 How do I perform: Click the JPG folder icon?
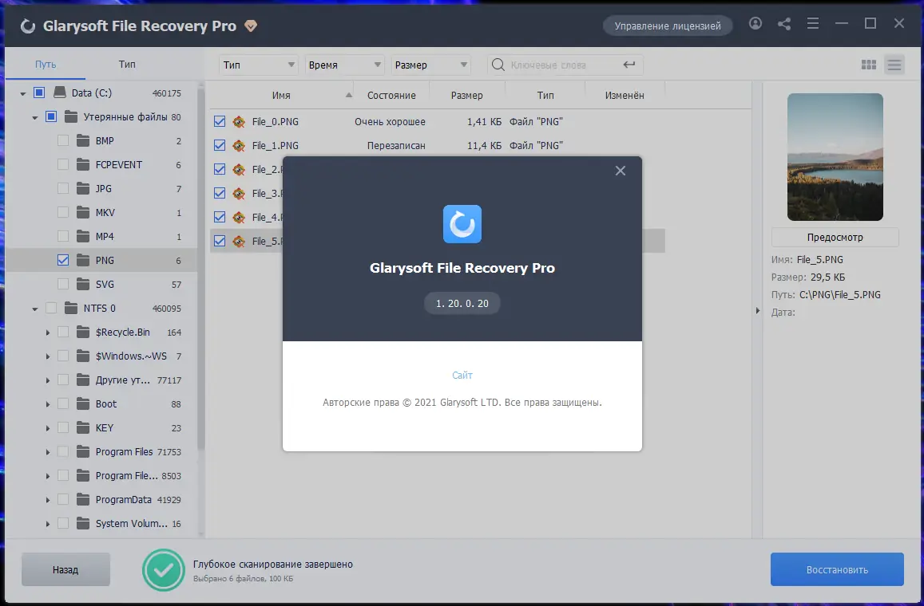tap(83, 188)
